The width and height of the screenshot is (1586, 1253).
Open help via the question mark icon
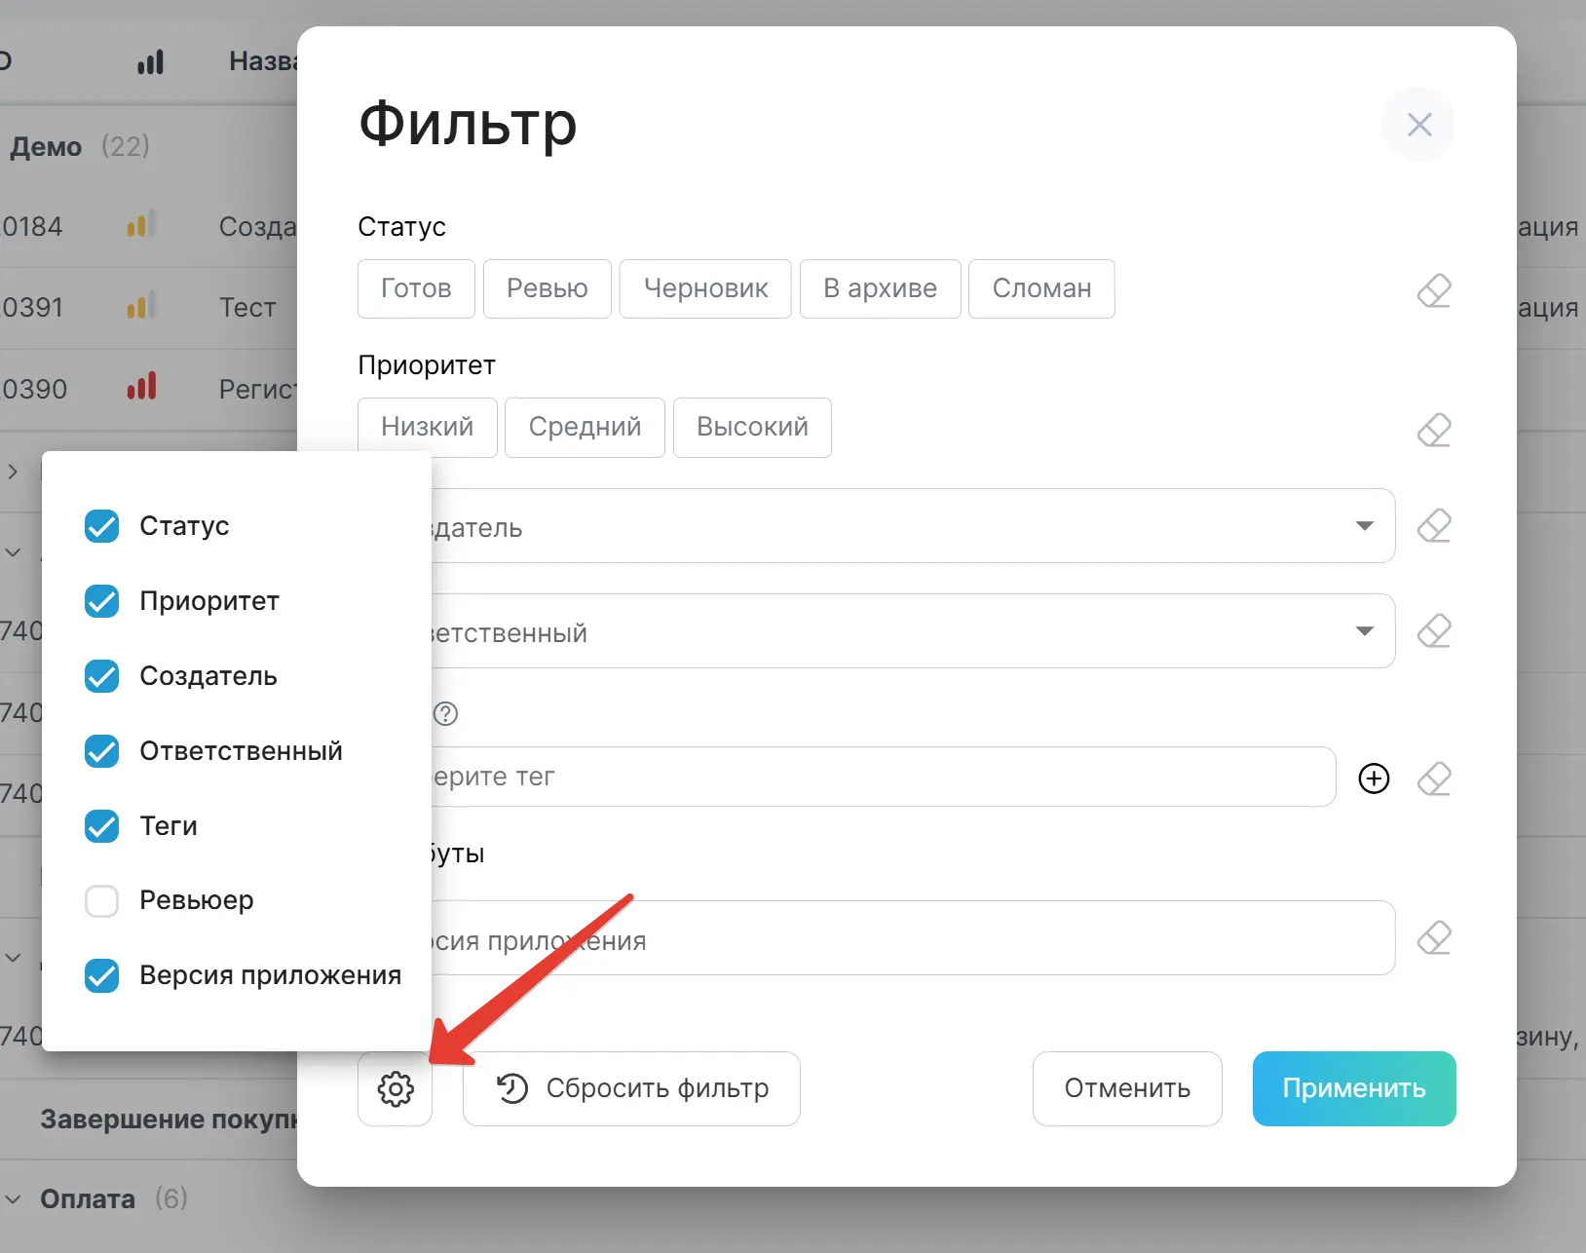click(x=446, y=714)
